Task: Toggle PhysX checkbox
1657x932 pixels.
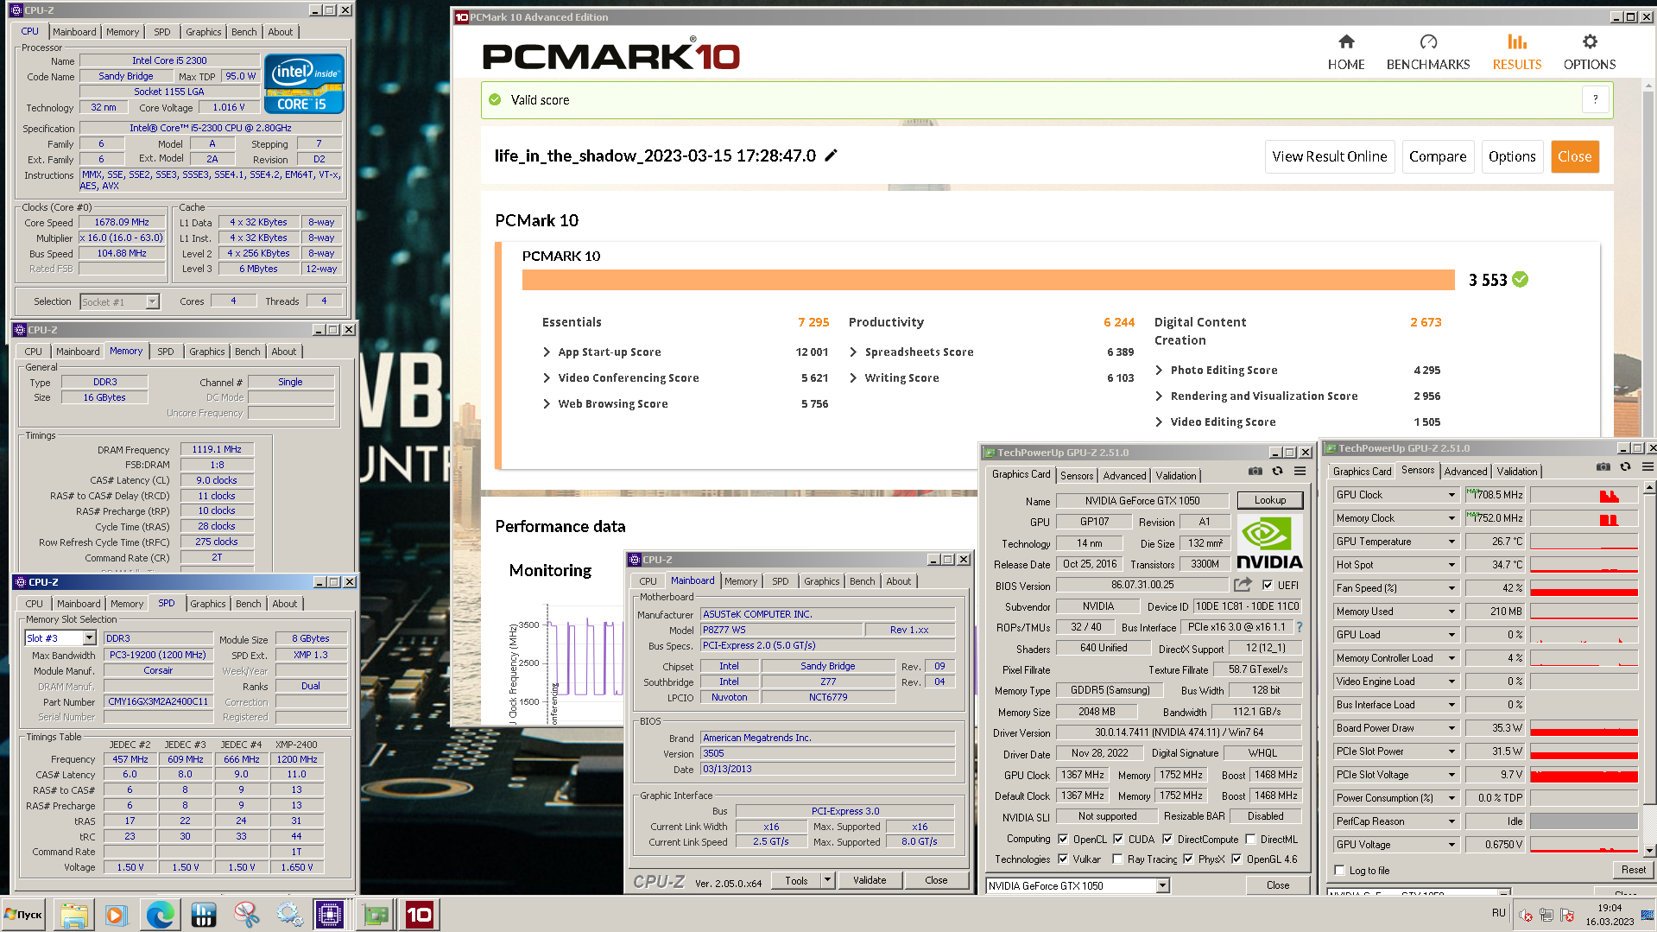Action: (1189, 859)
